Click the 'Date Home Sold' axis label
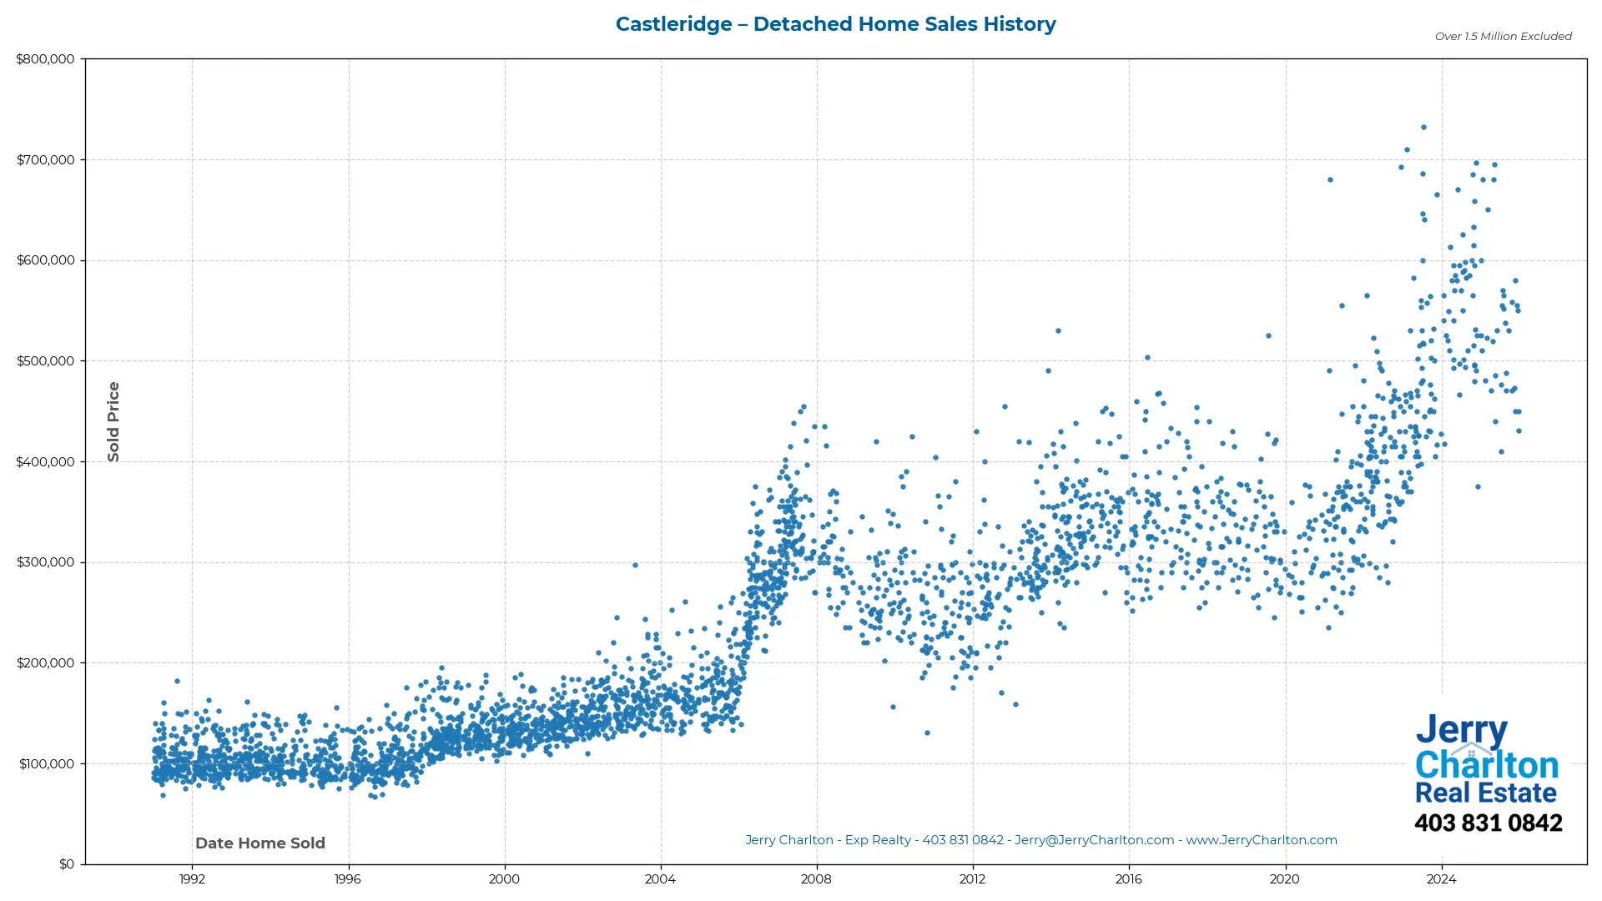Viewport: 1602px width, 901px height. click(260, 843)
